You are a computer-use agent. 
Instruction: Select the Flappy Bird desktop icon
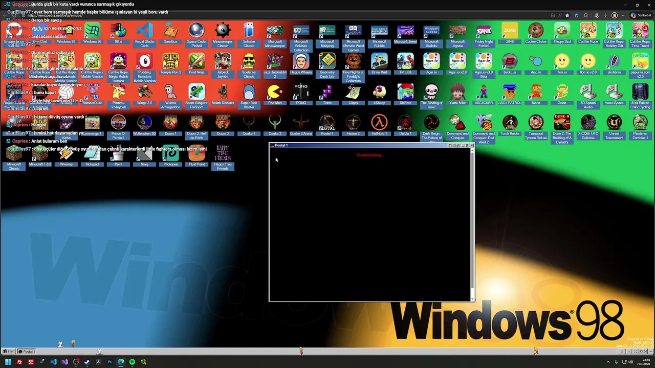(562, 33)
